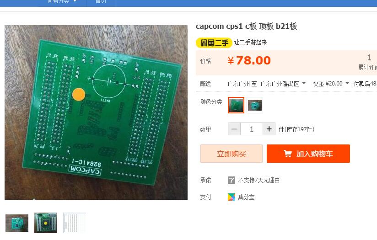377x240 pixels.
Task: Select the second product thumbnail with yellow dot
Action: 46,223
